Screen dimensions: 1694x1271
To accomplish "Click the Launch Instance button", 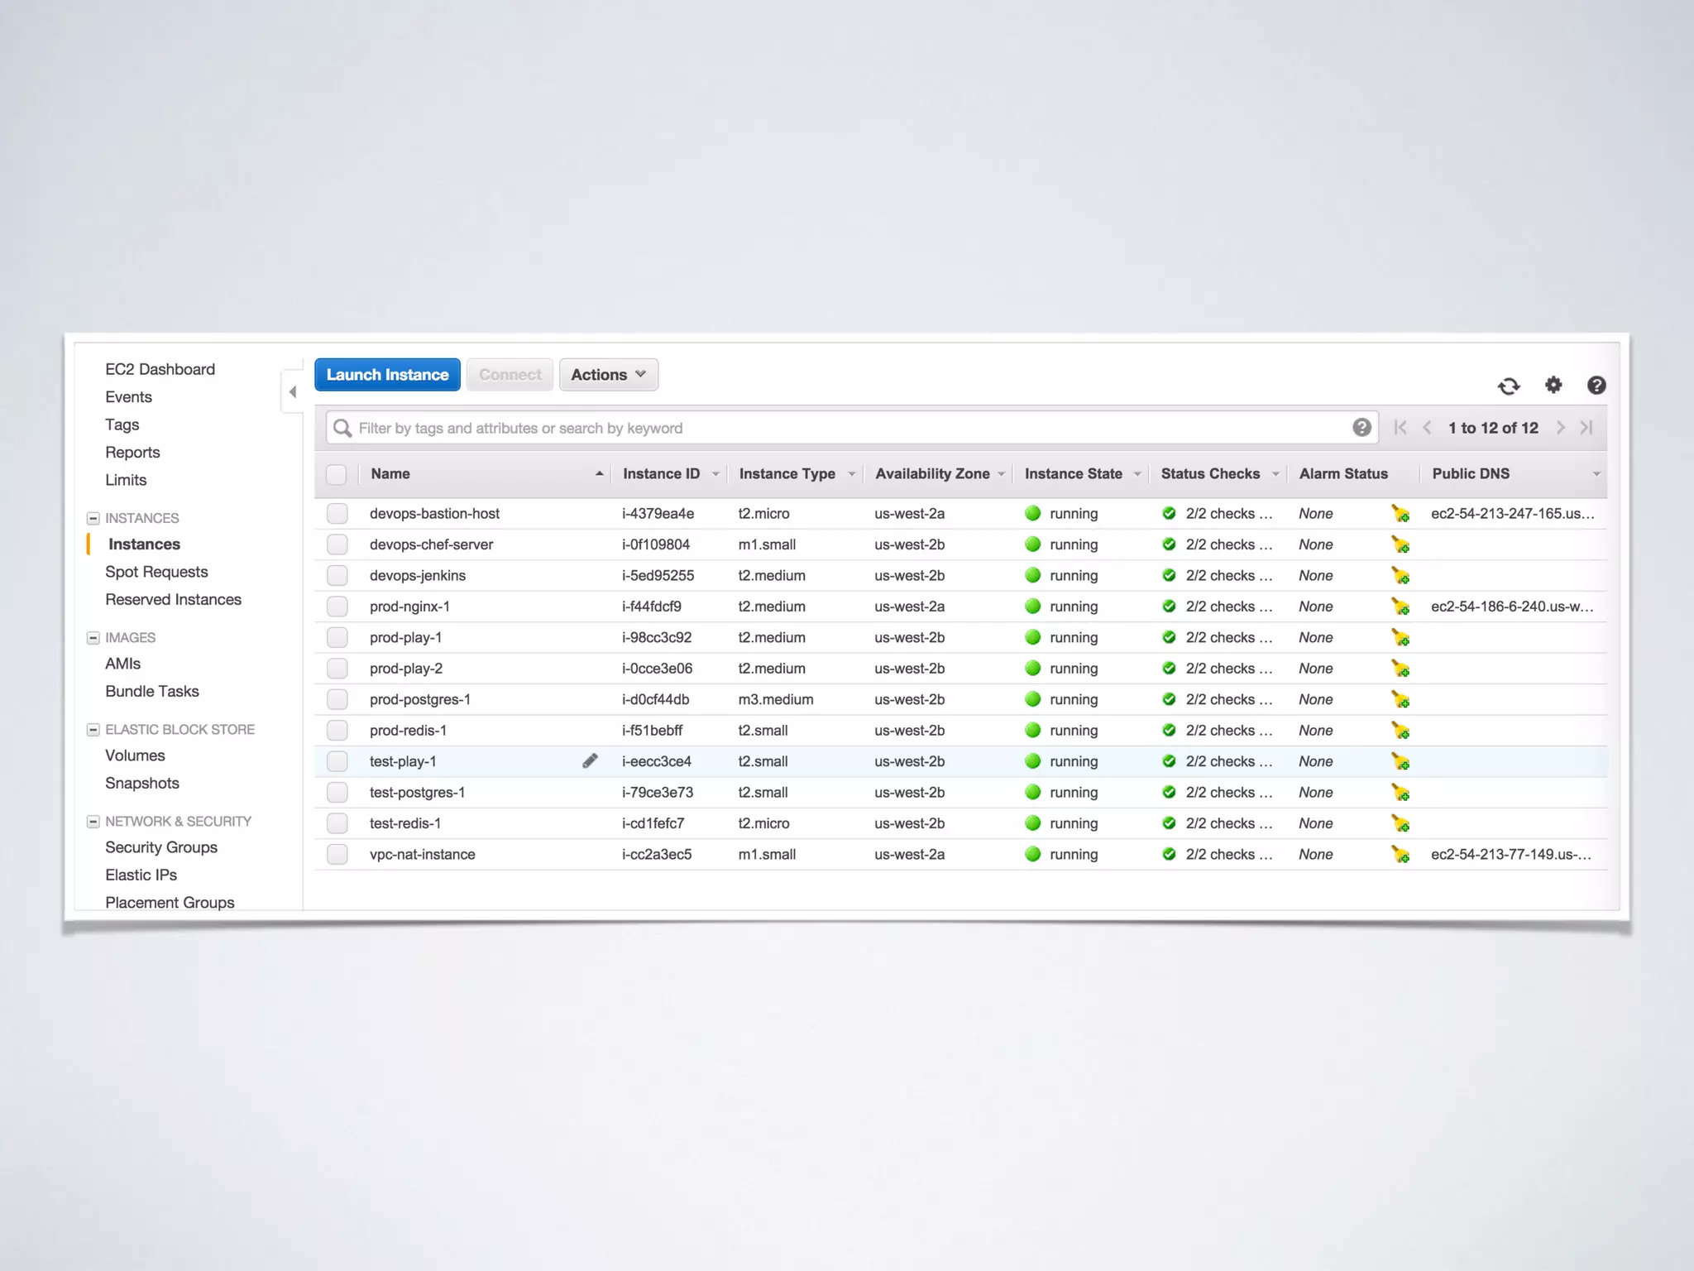I will coord(387,375).
